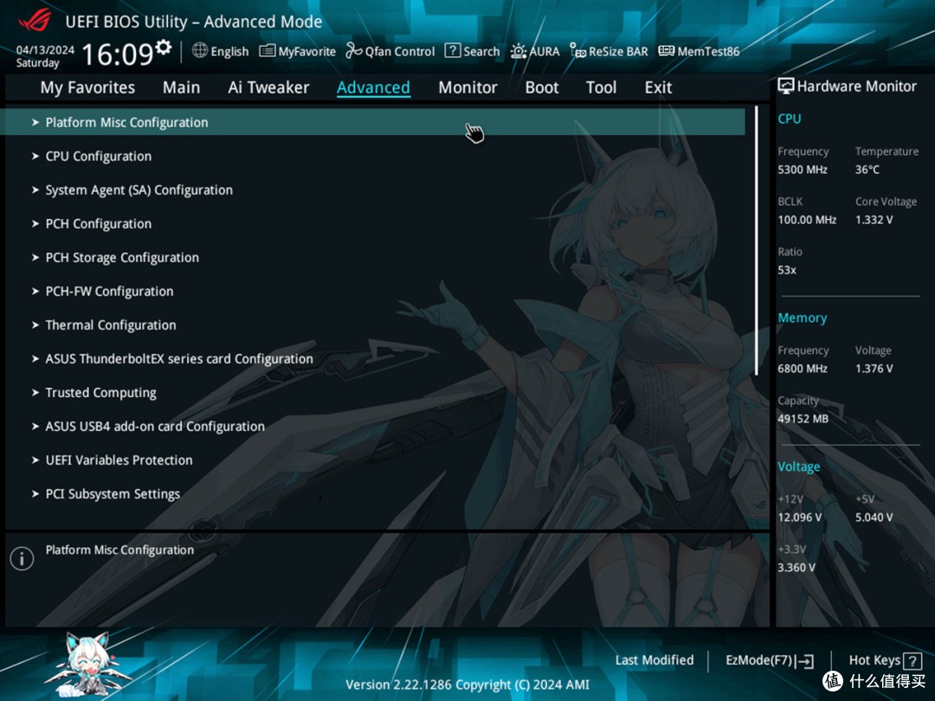Click Core Voltage value 1.332 V
Image resolution: width=935 pixels, height=701 pixels.
click(x=874, y=220)
